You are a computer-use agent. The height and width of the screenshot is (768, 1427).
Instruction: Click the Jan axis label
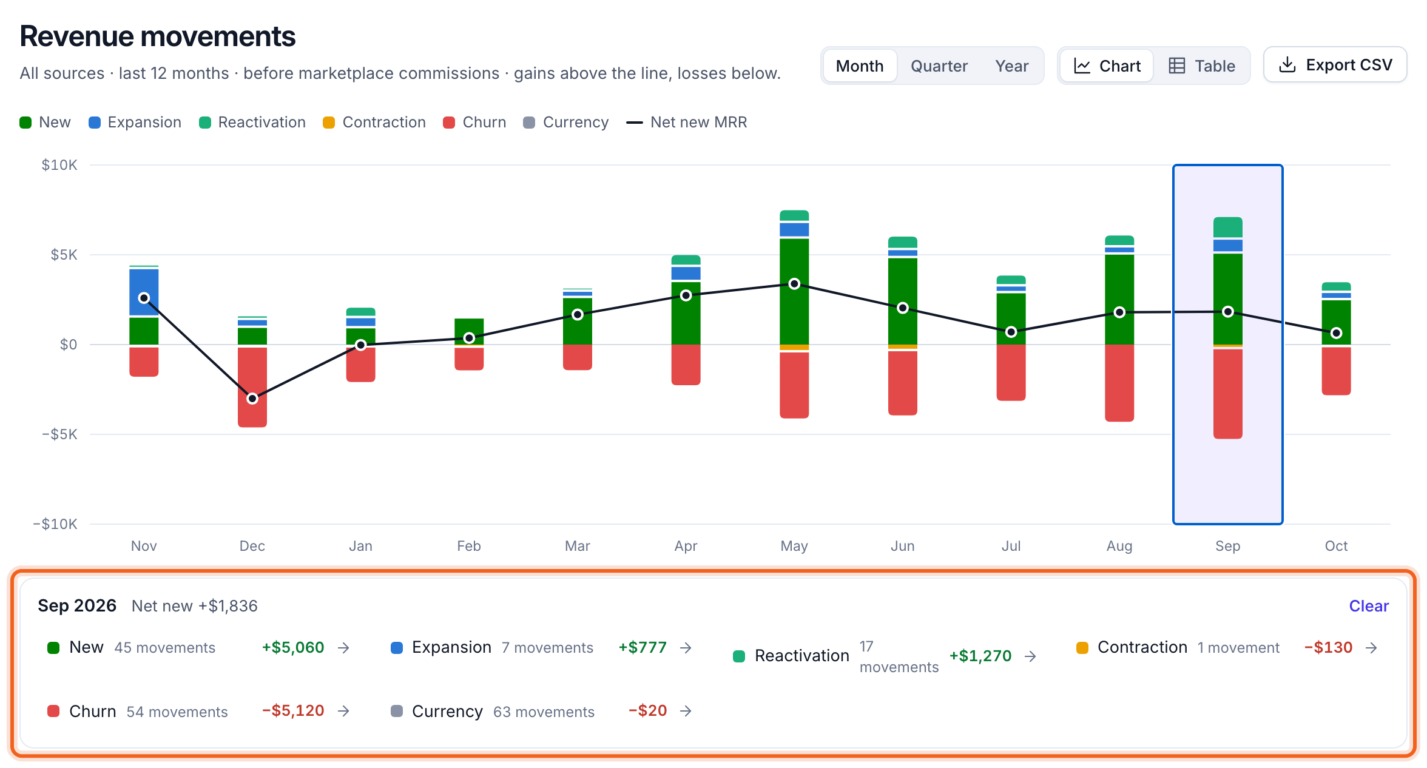pyautogui.click(x=360, y=546)
